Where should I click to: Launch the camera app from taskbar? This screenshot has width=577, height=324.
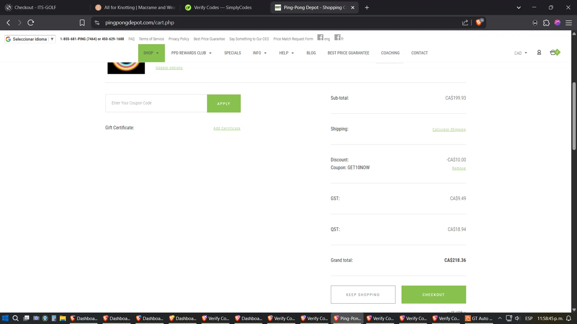[36, 318]
